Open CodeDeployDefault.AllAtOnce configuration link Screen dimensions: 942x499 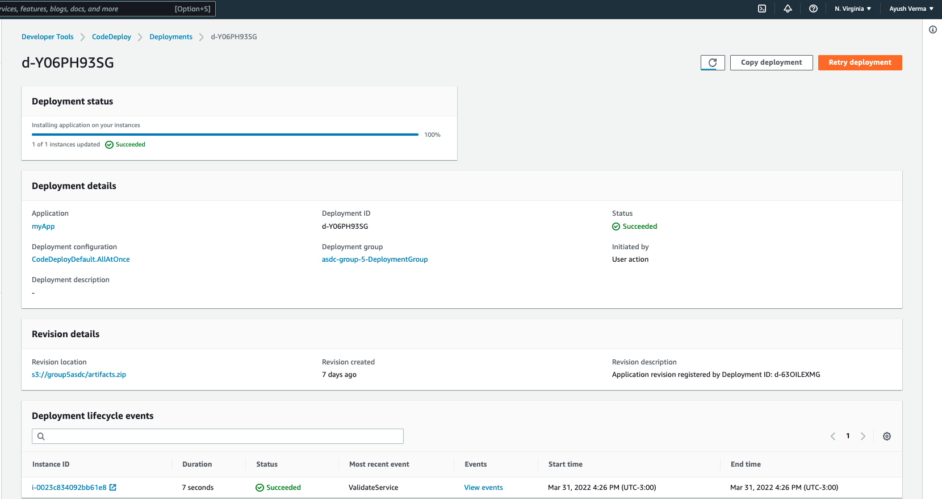coord(81,259)
